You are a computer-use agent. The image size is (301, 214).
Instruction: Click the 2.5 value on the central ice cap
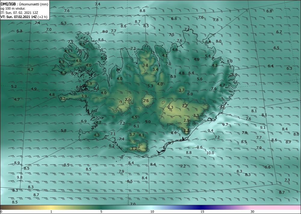[x=146, y=101]
